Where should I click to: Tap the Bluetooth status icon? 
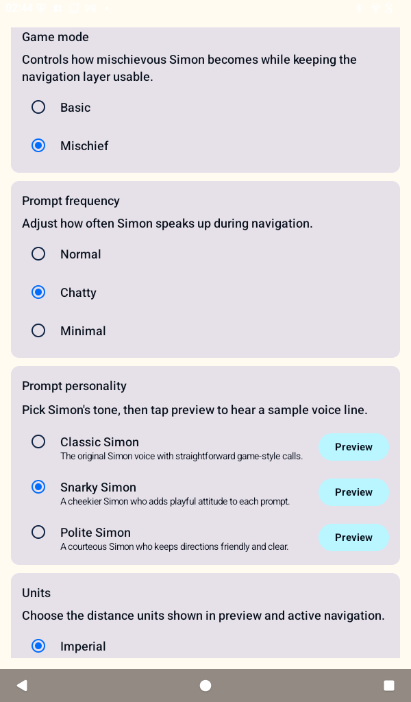359,8
